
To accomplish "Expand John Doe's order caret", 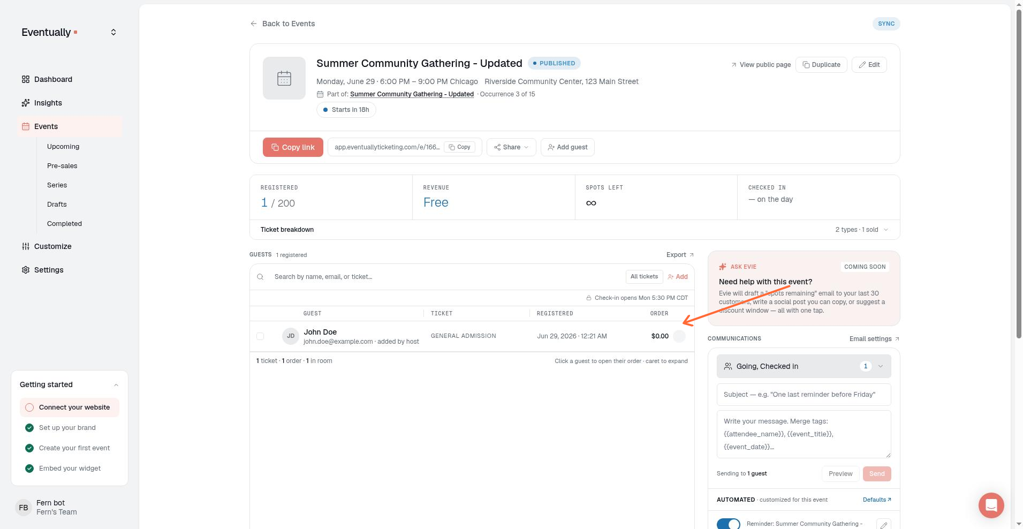I will click(679, 336).
